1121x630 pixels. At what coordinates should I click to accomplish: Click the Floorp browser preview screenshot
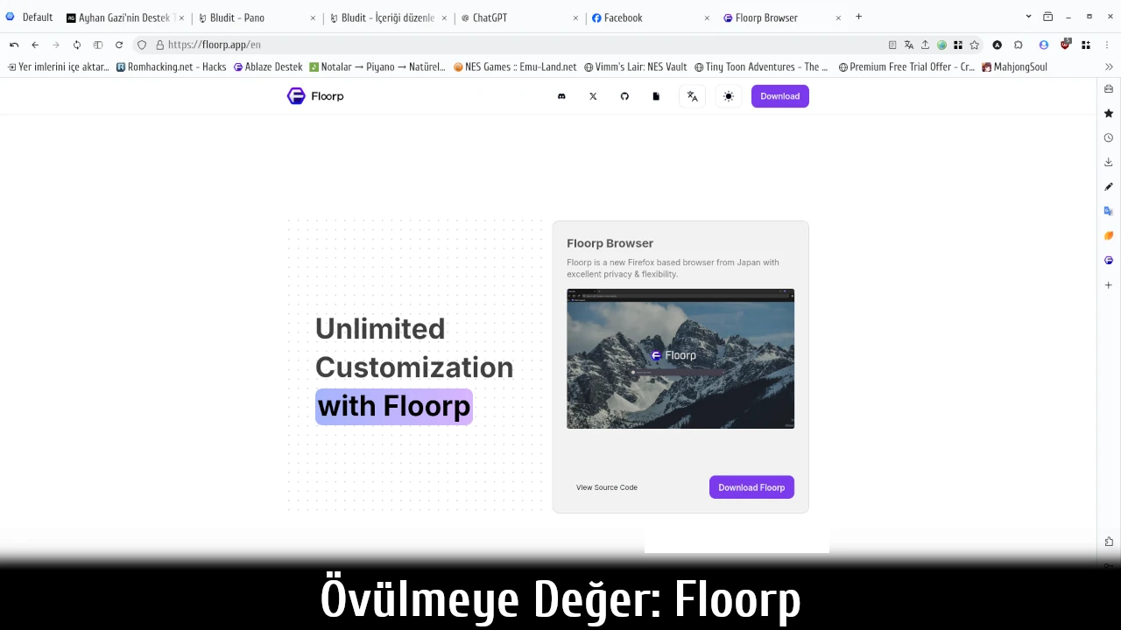[680, 359]
